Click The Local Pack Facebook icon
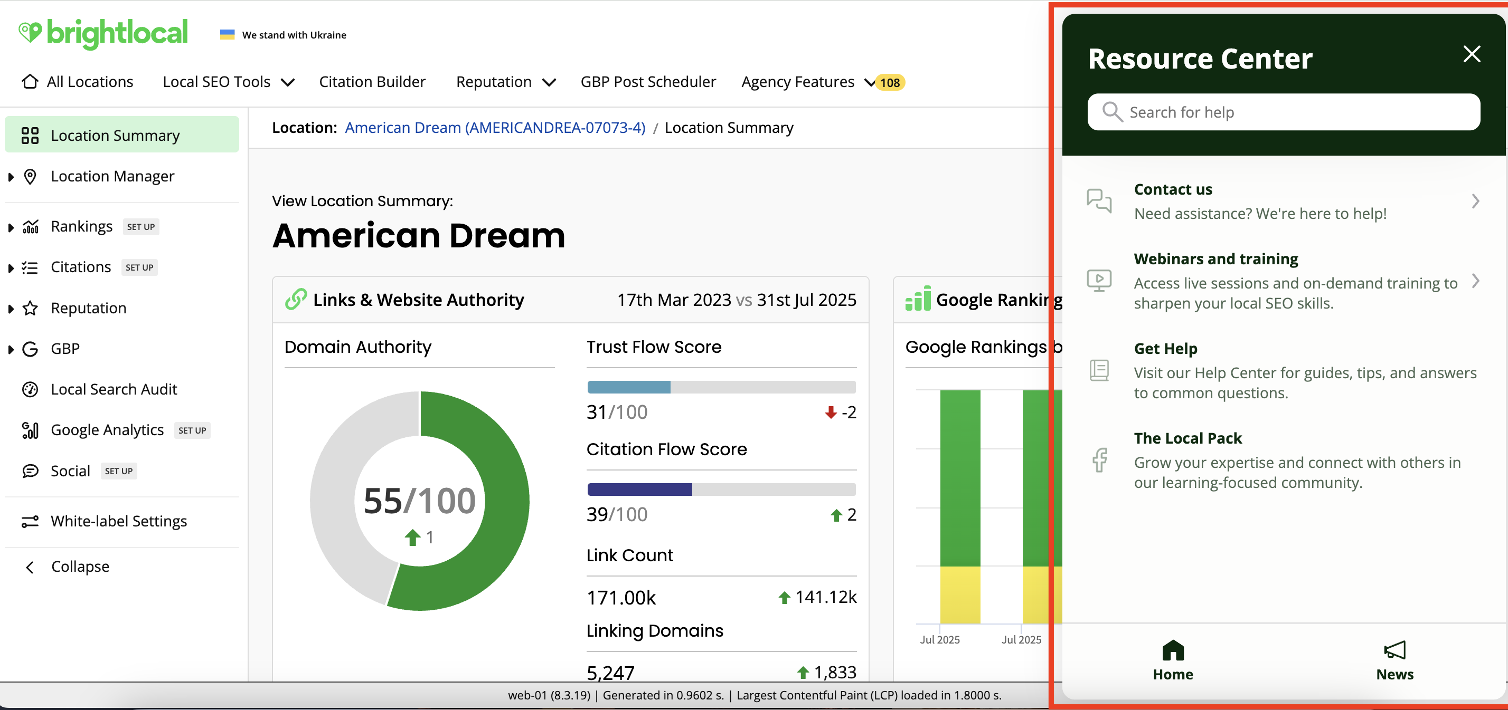The height and width of the screenshot is (710, 1508). [1099, 460]
